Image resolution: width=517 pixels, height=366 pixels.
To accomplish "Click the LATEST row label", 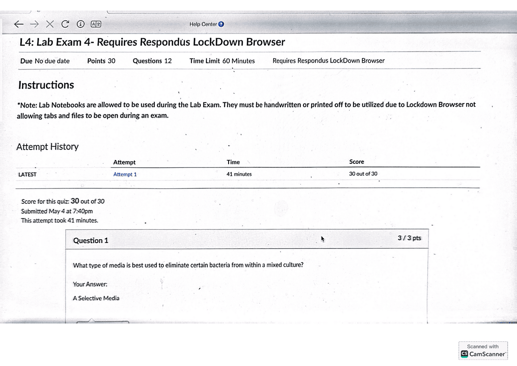I will [x=27, y=175].
